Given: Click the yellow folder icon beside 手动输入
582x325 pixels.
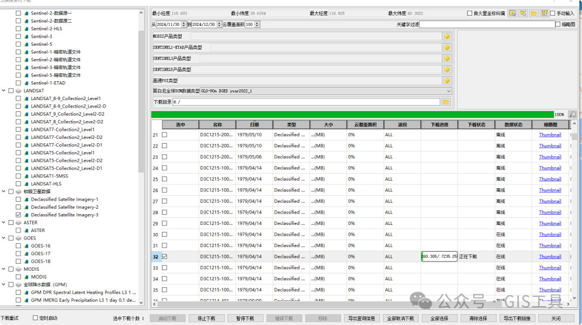Looking at the screenshot, I should point(533,13).
